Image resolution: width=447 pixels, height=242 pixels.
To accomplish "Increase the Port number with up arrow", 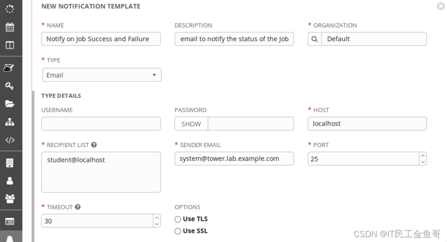I will pyautogui.click(x=423, y=156).
